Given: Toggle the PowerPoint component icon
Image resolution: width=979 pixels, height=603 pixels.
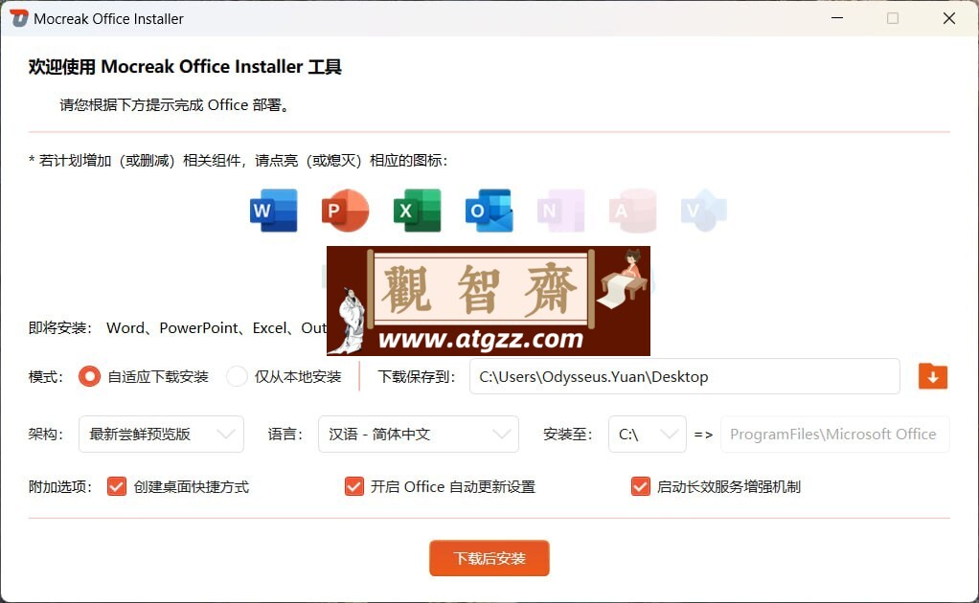Looking at the screenshot, I should click(x=345, y=211).
